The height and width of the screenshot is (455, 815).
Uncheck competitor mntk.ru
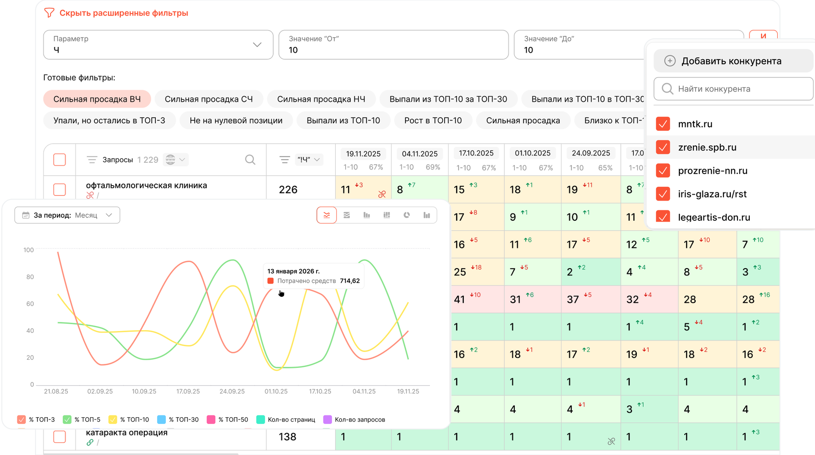pyautogui.click(x=663, y=124)
